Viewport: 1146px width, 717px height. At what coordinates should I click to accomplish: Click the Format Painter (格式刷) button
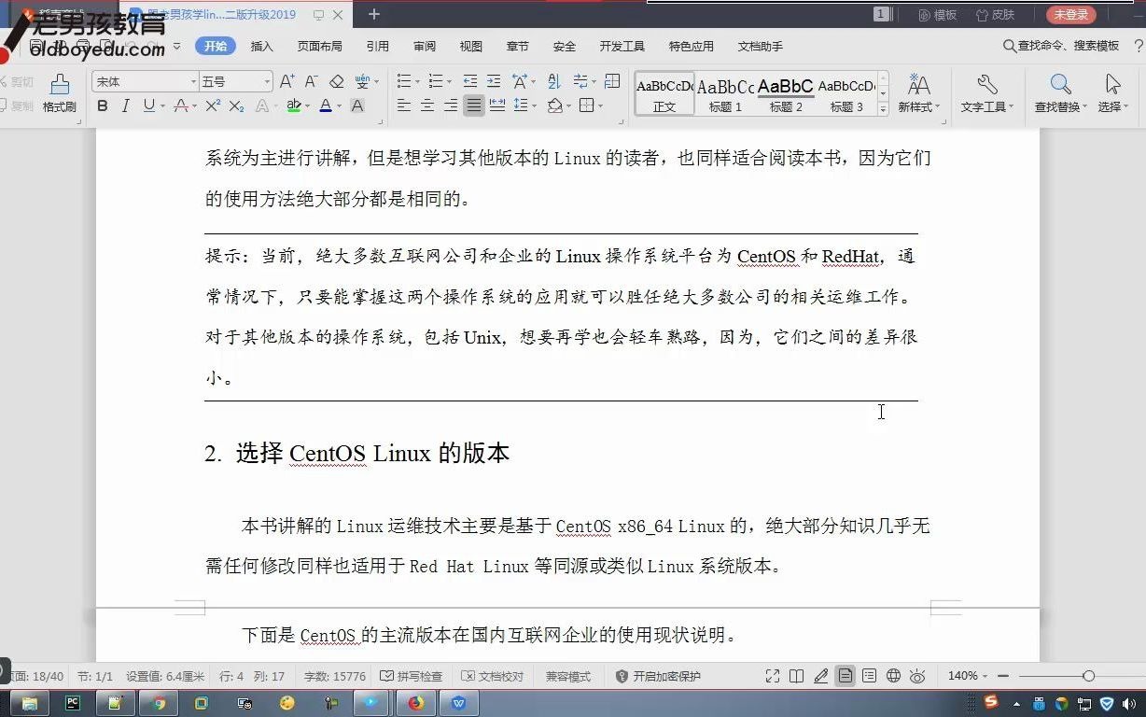coord(59,92)
